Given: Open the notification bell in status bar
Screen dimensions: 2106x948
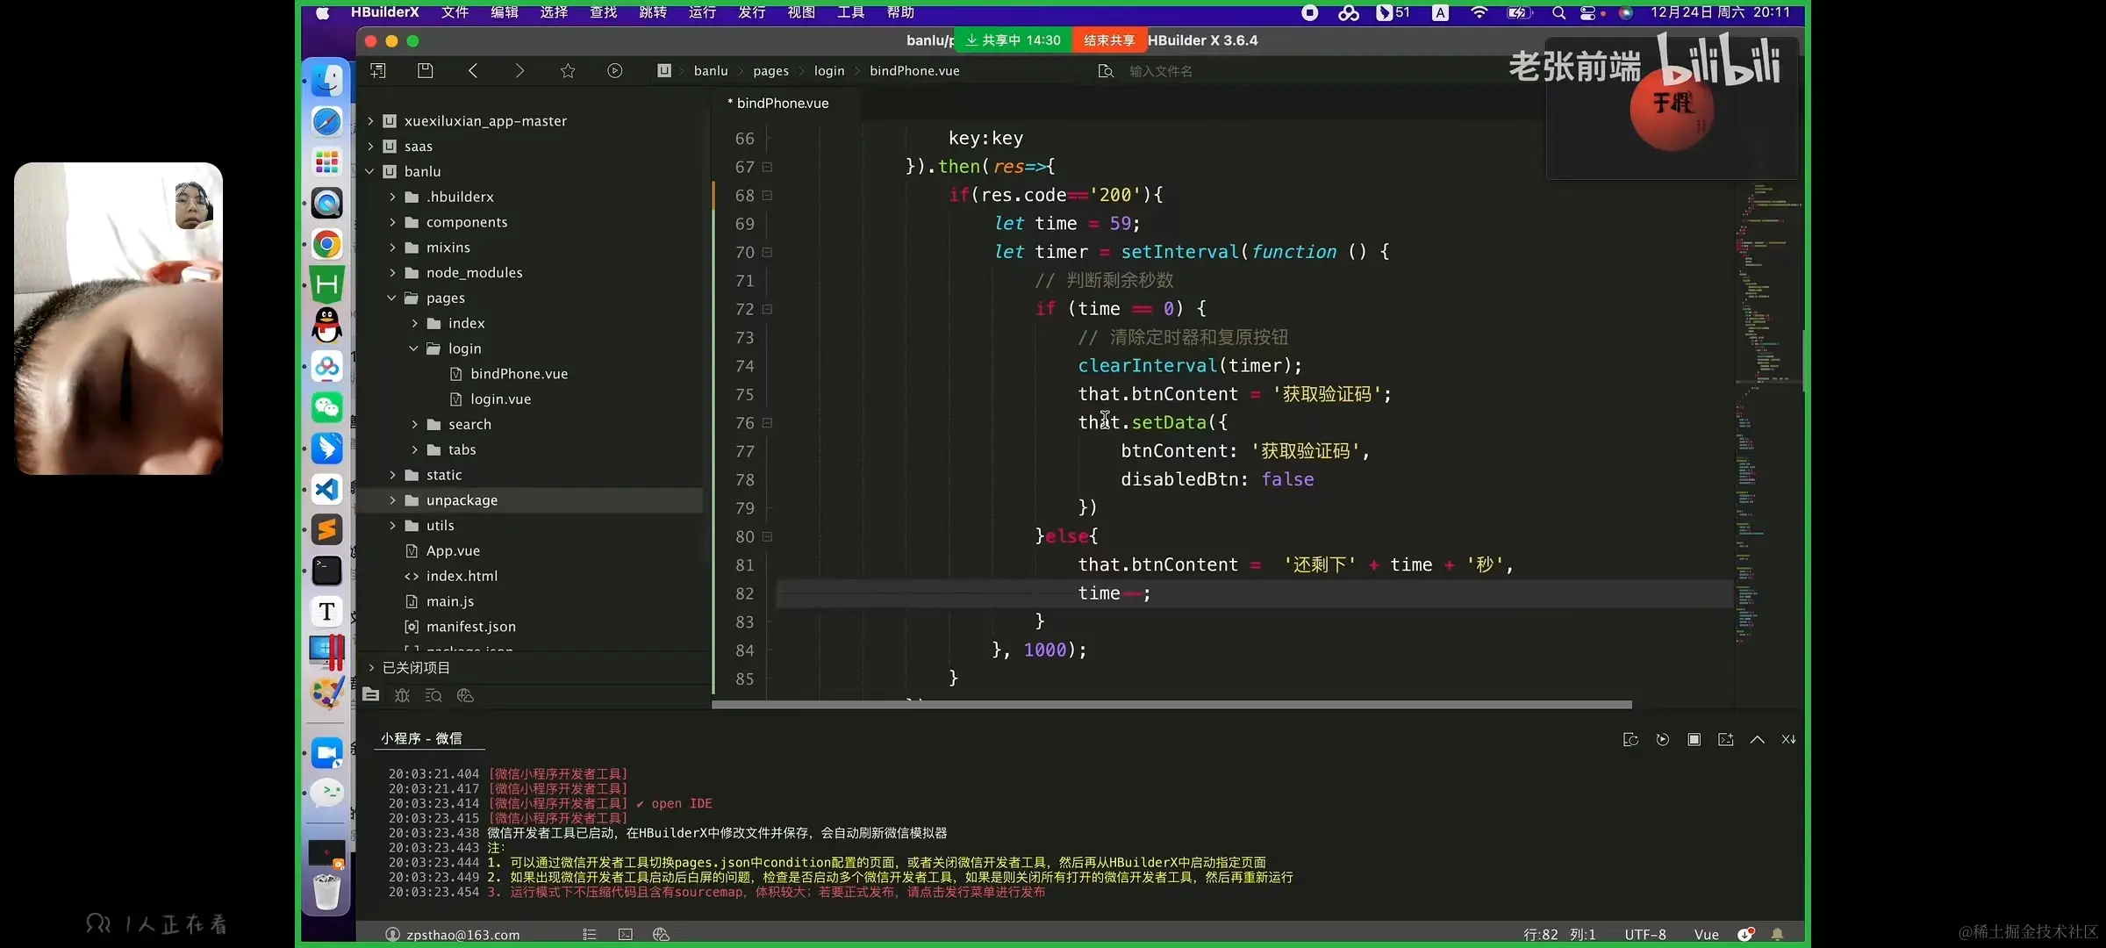Looking at the screenshot, I should [1778, 934].
